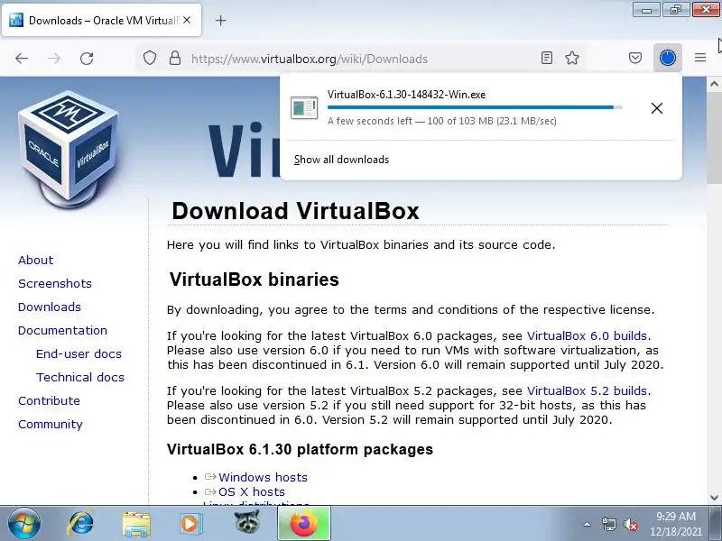Click the forward navigation arrow
The height and width of the screenshot is (541, 722).
pyautogui.click(x=54, y=59)
